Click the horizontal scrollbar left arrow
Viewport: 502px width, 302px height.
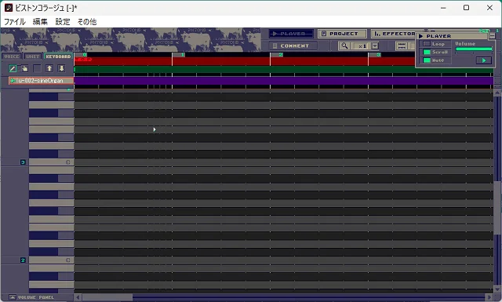pos(78,297)
